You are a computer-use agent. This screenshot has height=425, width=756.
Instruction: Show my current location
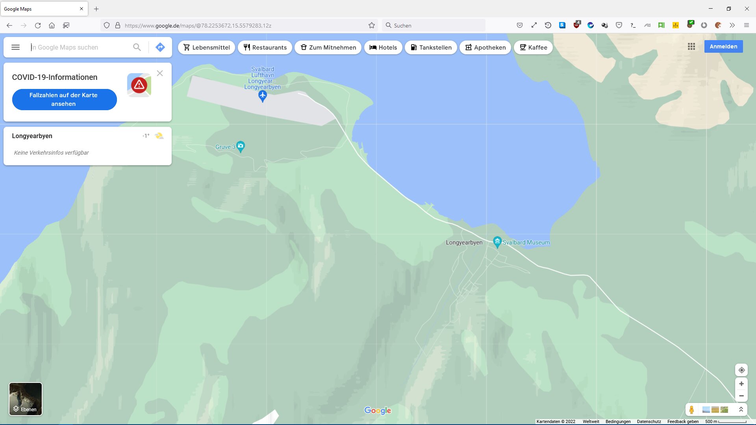pos(741,370)
